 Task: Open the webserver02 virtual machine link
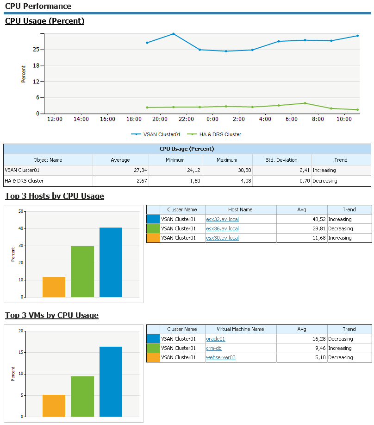click(220, 357)
